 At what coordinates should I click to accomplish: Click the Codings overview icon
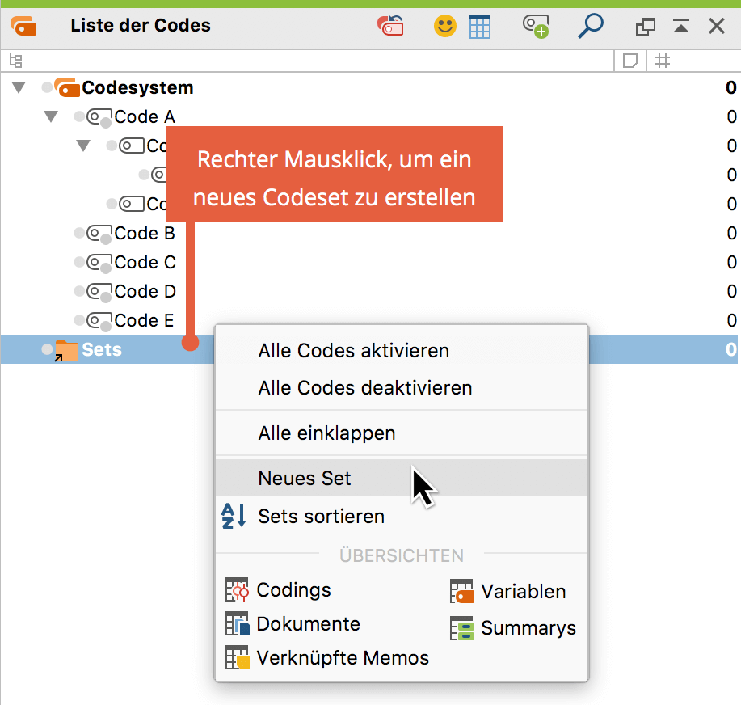coord(237,589)
